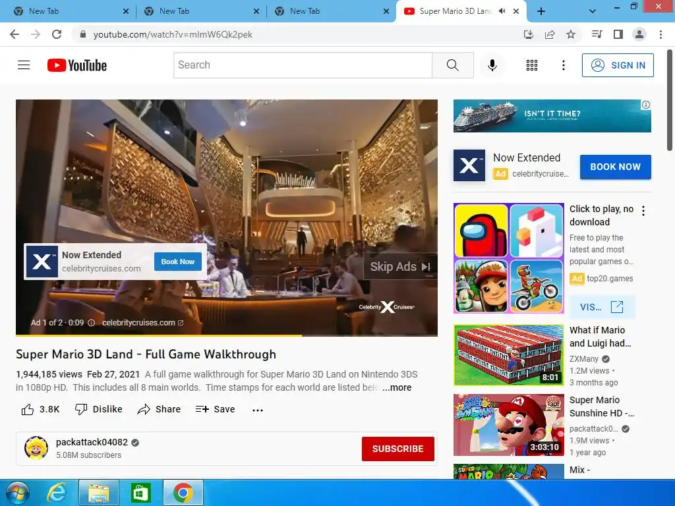Open Super Mario Sunshine HD thumbnail

(508, 425)
